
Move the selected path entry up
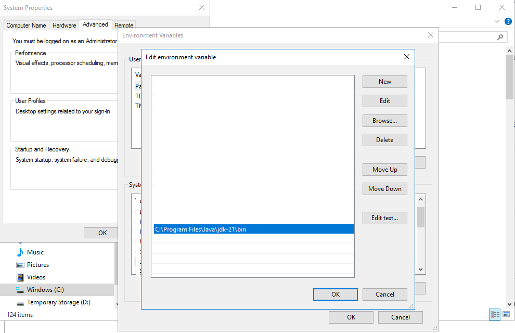384,169
